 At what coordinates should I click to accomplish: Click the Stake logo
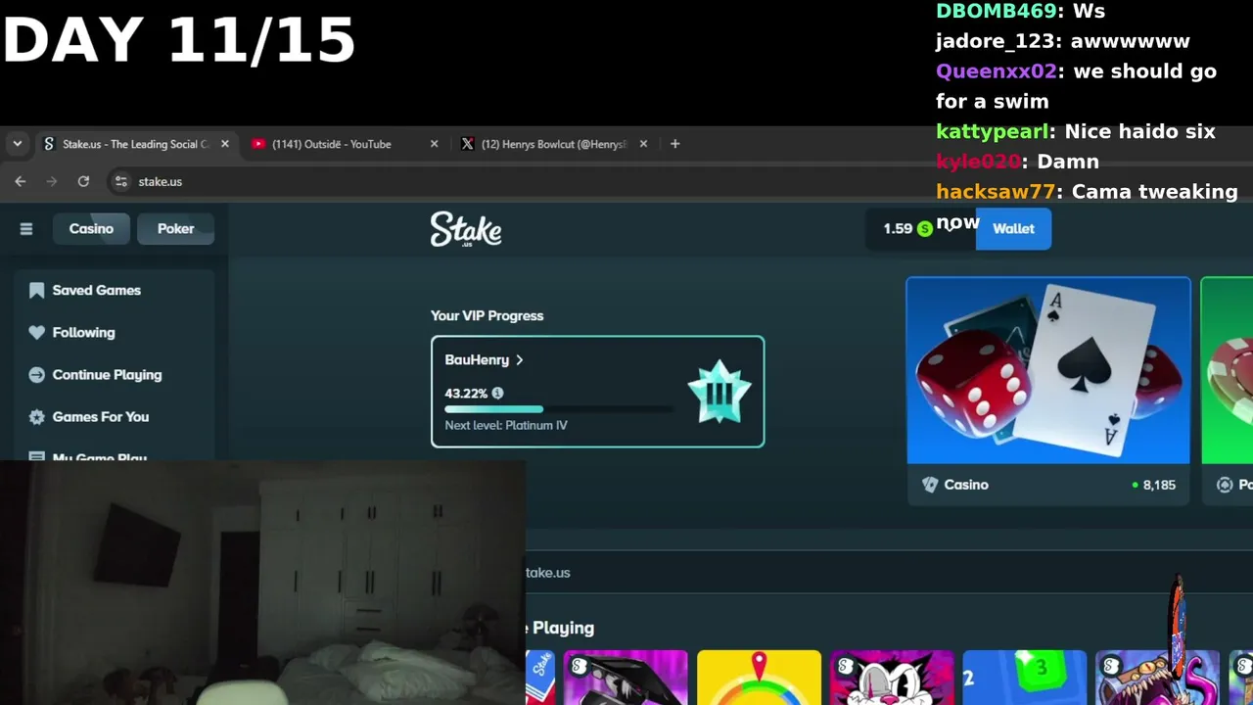(x=466, y=229)
